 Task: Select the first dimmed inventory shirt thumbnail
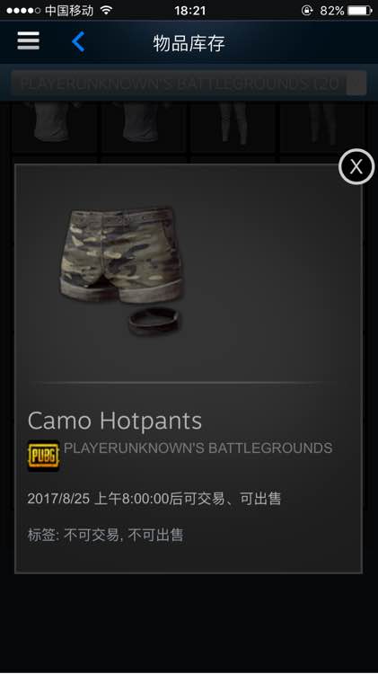pos(55,125)
